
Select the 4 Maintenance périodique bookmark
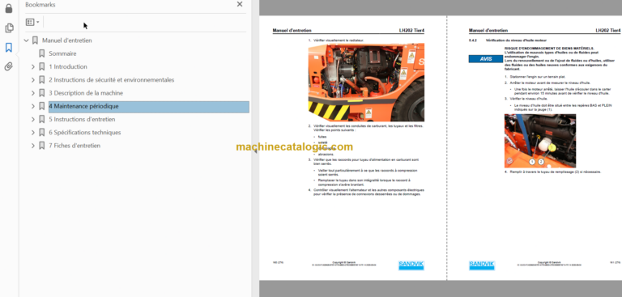pyautogui.click(x=148, y=106)
